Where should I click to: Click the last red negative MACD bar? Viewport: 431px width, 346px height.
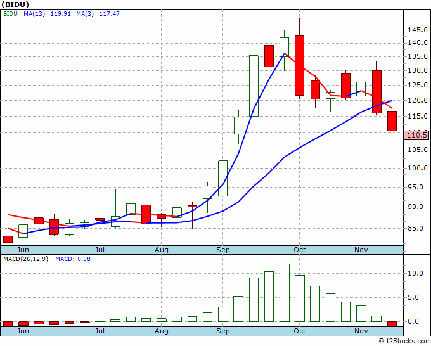point(392,324)
